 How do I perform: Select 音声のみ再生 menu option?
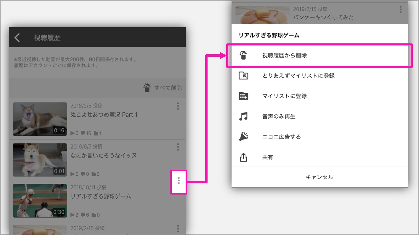tap(279, 116)
